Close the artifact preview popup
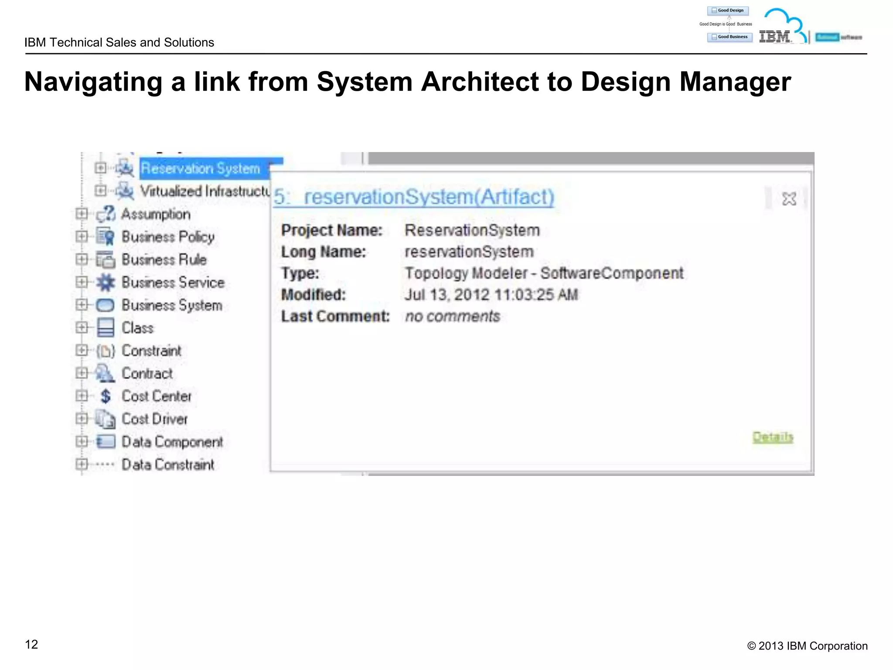Viewport: 893px width, 670px height. (x=789, y=199)
